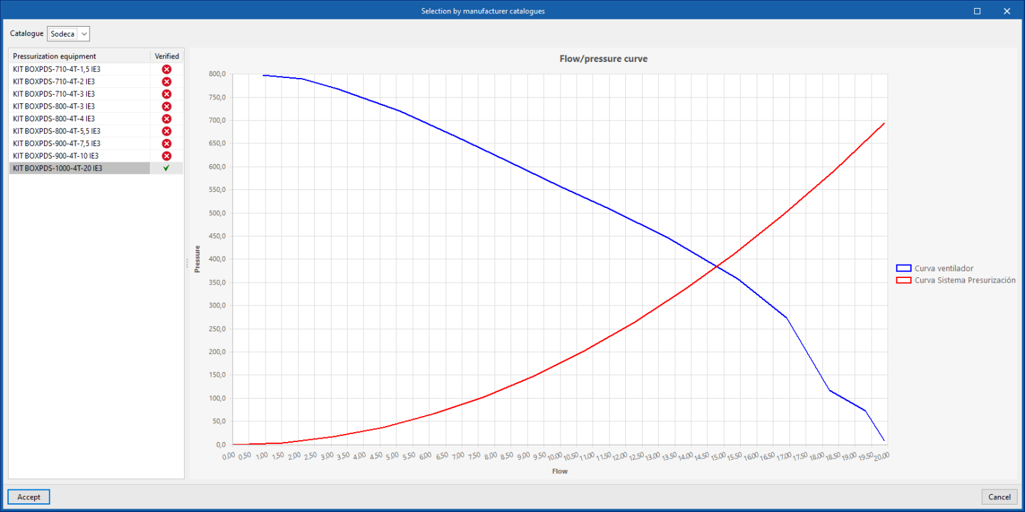Click the Pressure axis label
Image resolution: width=1025 pixels, height=512 pixels.
pos(197,259)
